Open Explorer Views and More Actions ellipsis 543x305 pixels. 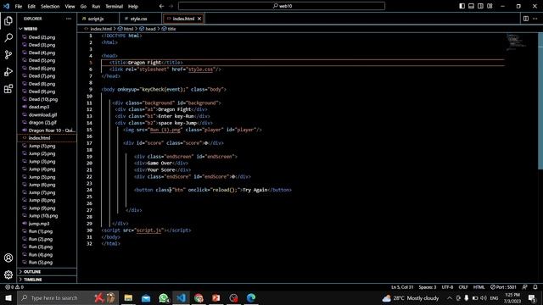pos(69,19)
